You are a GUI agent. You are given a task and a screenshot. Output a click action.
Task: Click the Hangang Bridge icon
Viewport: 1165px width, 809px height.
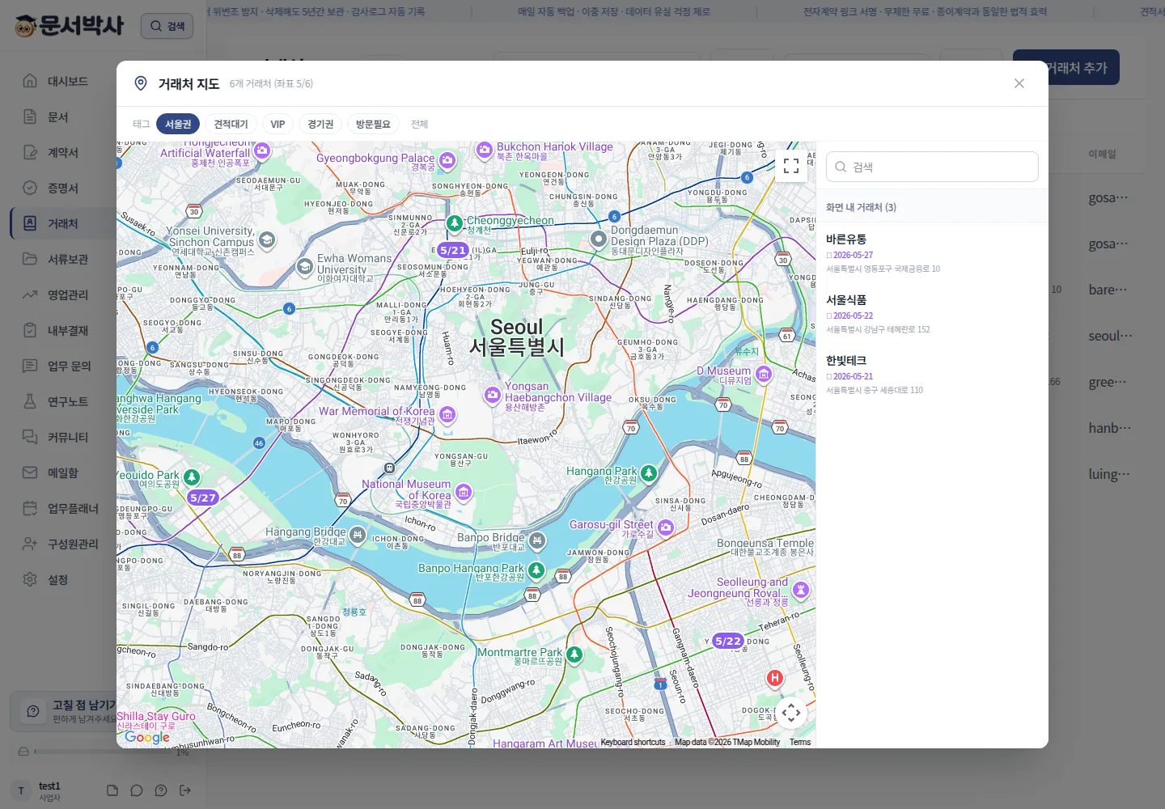[358, 535]
